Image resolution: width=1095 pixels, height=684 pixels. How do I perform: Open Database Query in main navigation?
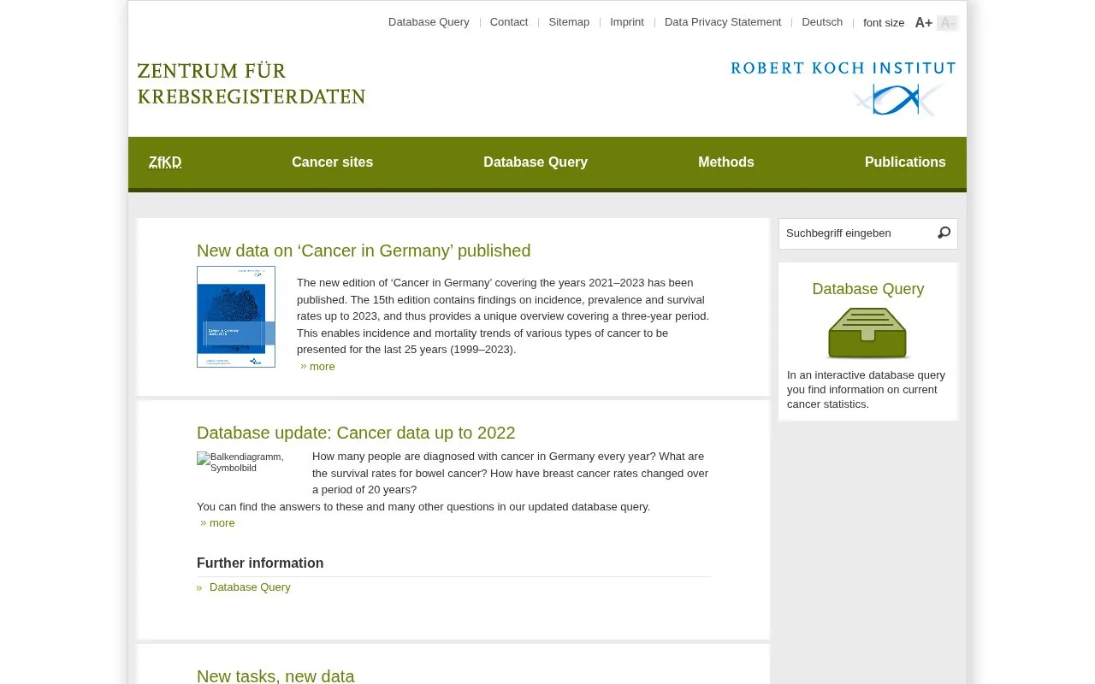click(x=536, y=162)
